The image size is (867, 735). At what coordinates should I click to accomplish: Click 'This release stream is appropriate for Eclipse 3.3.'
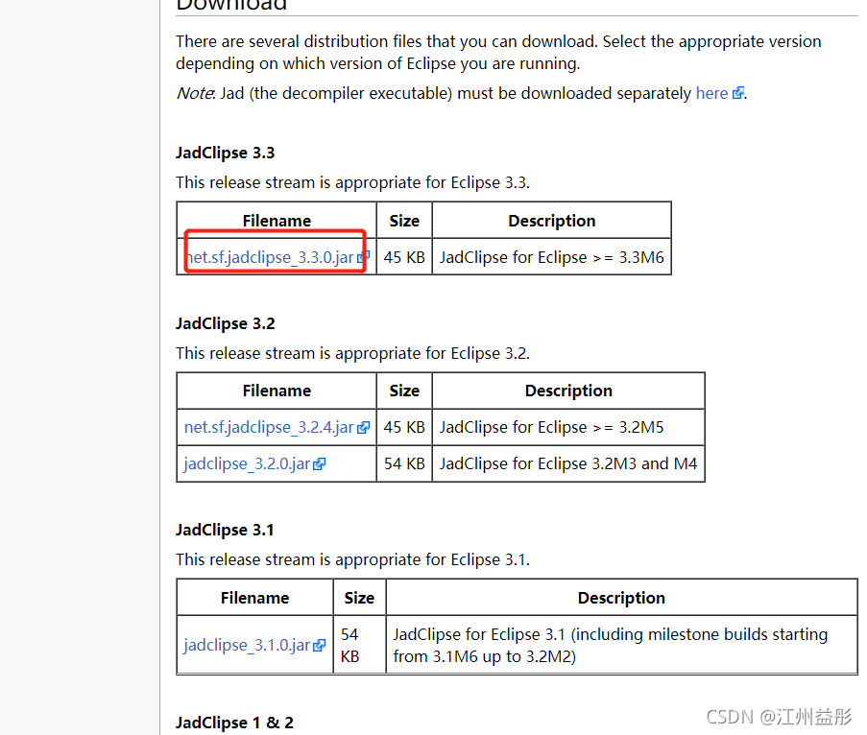[x=352, y=183]
